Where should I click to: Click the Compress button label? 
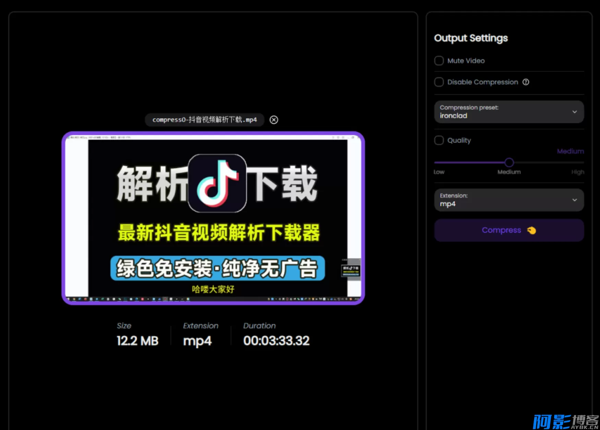501,230
